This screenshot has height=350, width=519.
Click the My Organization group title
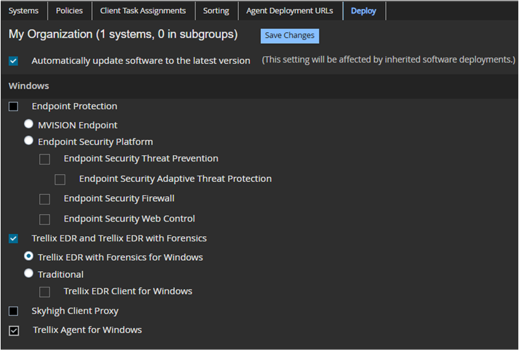tap(123, 34)
